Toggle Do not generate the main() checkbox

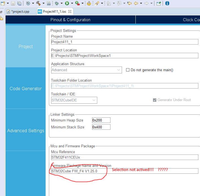pos(127,70)
